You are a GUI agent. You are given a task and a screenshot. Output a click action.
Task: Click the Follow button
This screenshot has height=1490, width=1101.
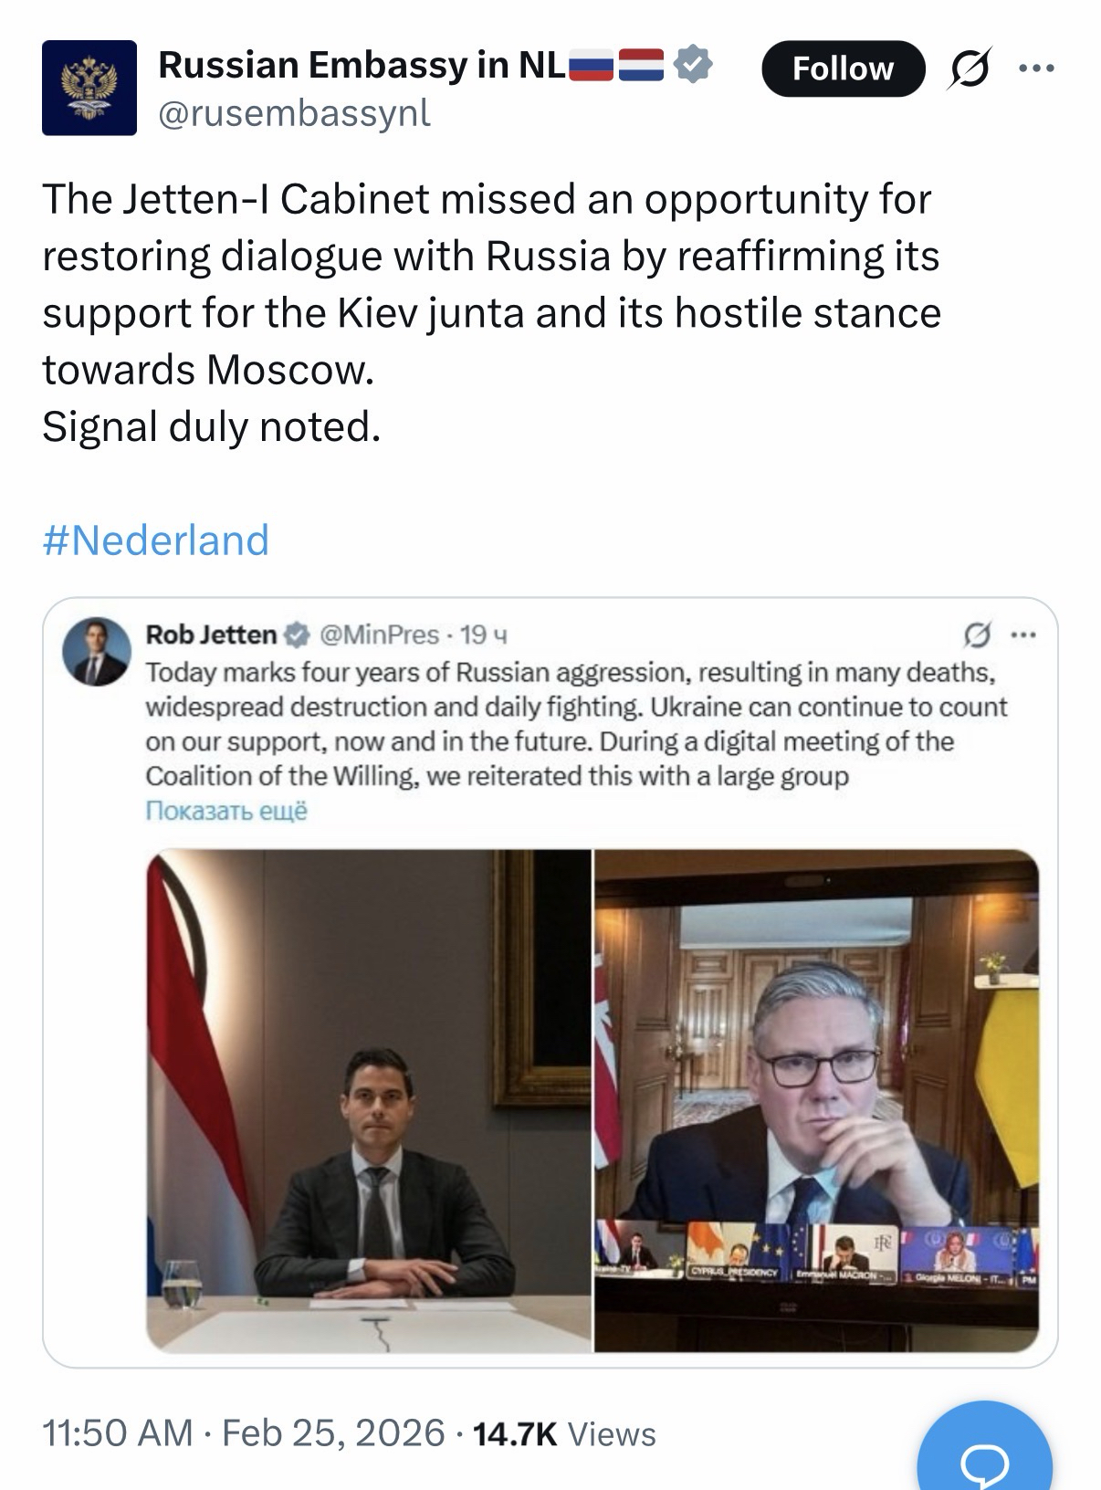pyautogui.click(x=842, y=68)
